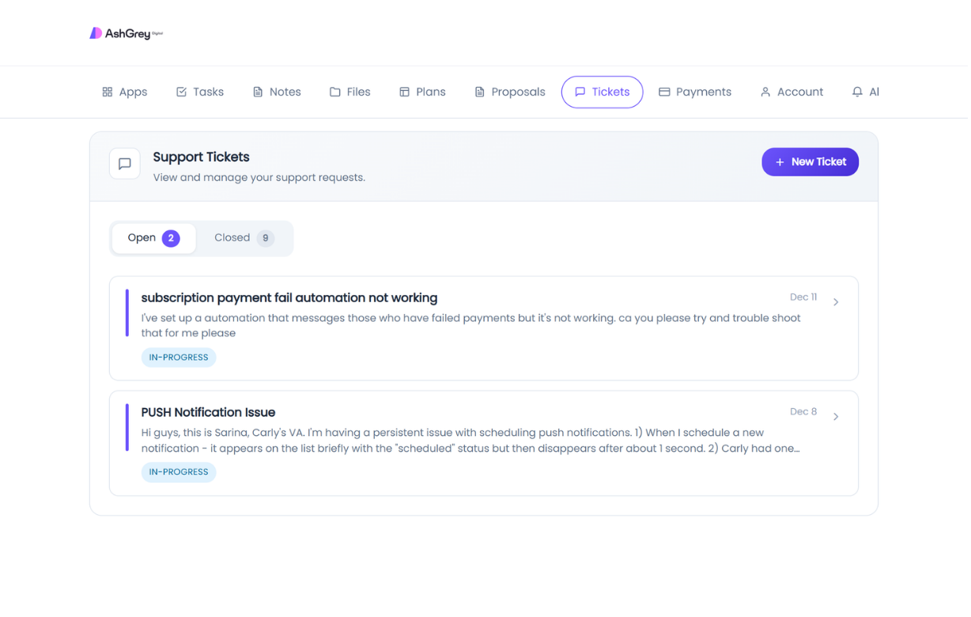Click the Files folder icon
This screenshot has height=617, width=971.
334,91
